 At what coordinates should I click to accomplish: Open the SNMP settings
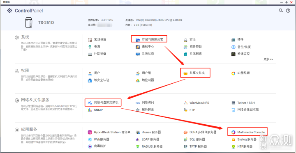tap(95, 110)
